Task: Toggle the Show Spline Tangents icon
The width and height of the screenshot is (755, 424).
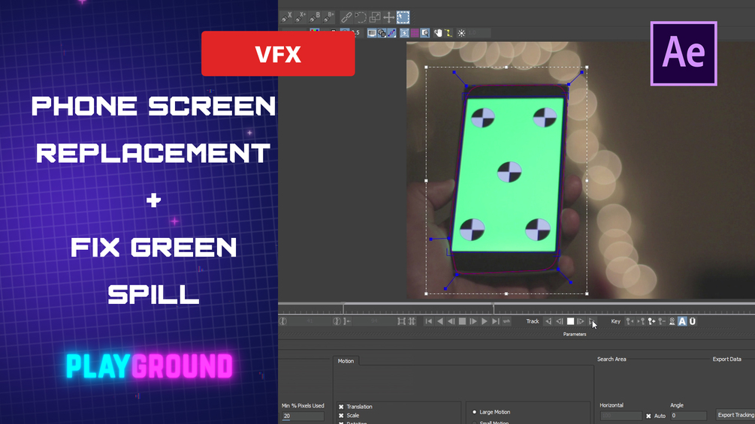Action: pos(392,33)
